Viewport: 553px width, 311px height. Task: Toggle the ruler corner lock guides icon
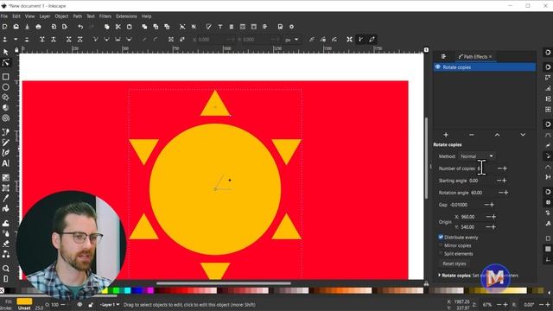coord(16,50)
